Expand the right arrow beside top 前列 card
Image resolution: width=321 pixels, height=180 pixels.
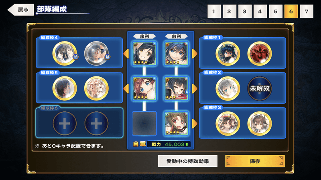point(195,54)
